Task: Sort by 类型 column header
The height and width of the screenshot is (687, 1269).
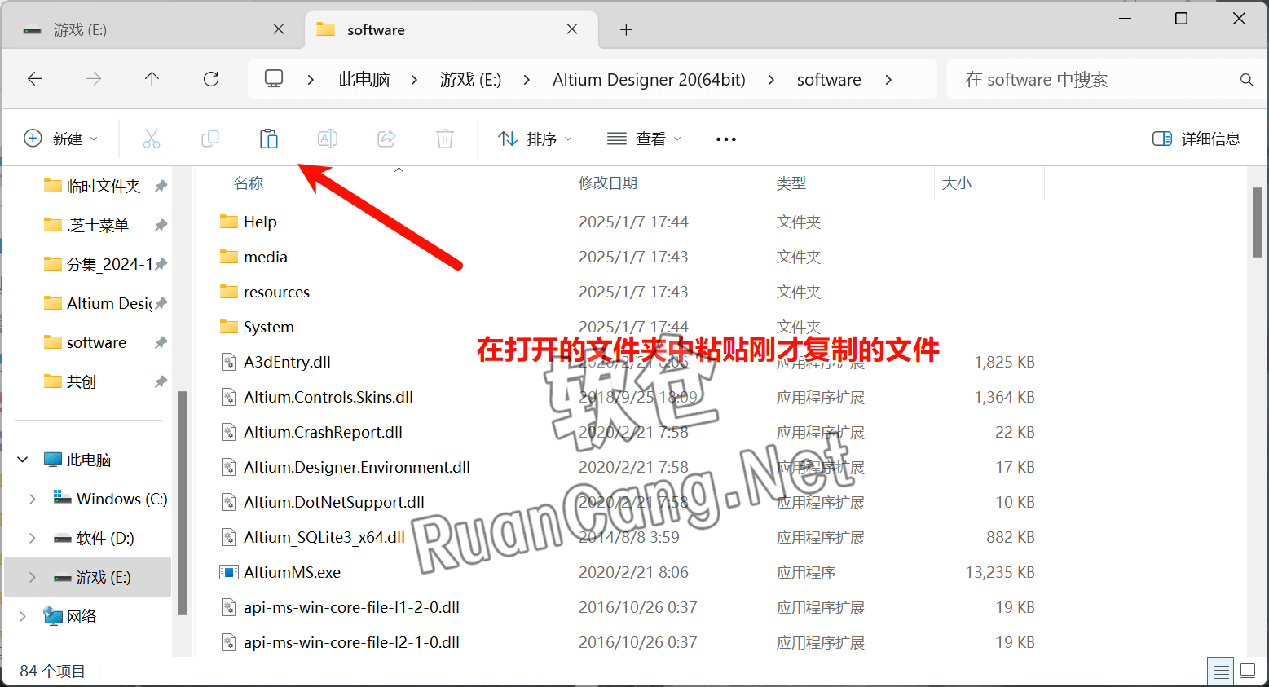Action: click(x=791, y=183)
